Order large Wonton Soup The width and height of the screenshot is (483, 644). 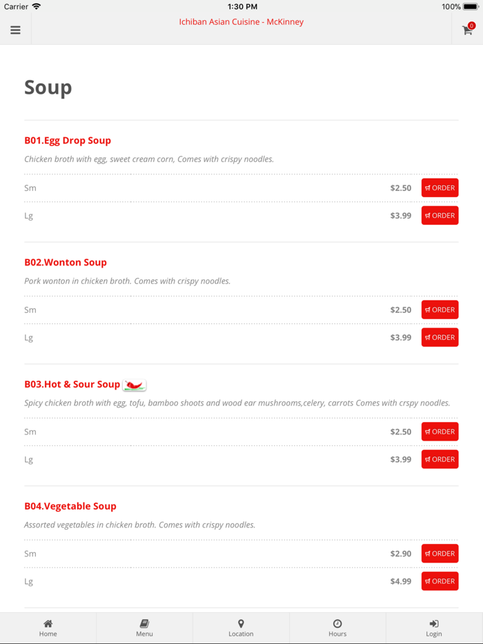(440, 338)
